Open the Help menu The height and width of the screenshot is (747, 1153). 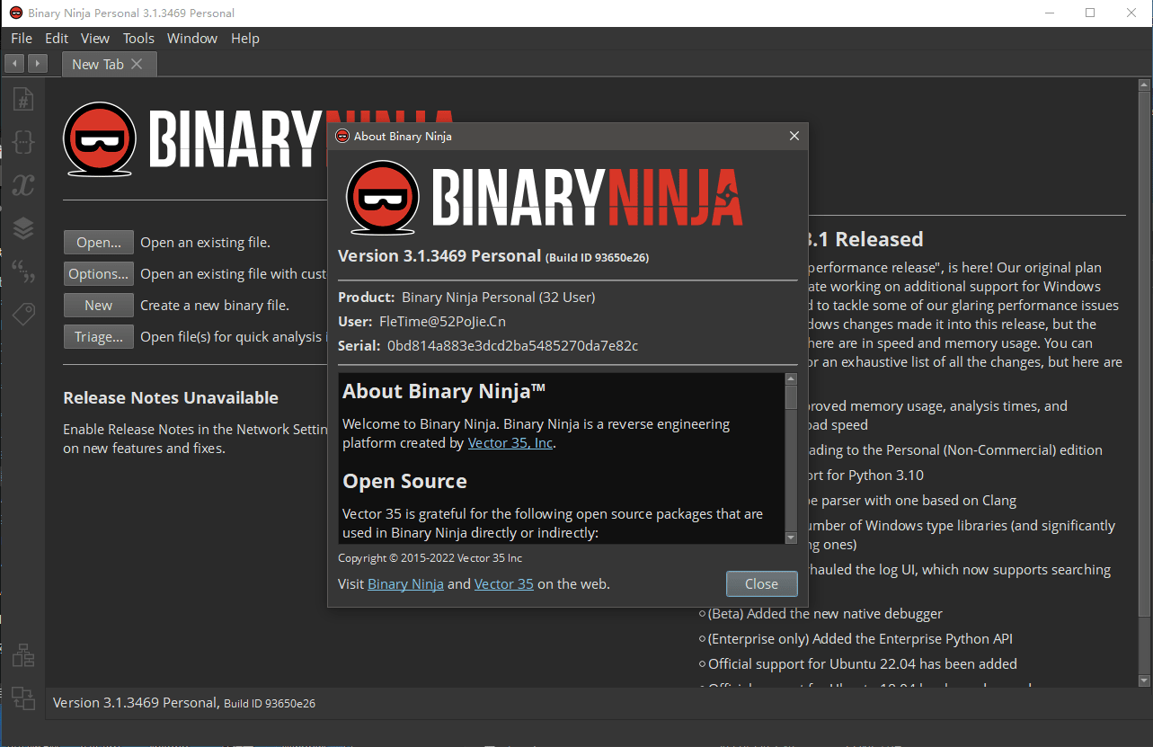(x=245, y=38)
